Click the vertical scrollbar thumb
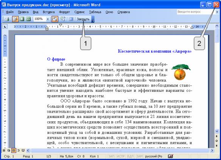This screenshot has height=160, width=221. [x=217, y=35]
